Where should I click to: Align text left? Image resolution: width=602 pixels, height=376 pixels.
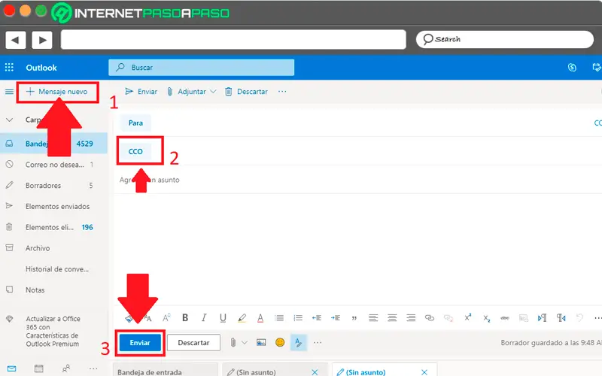[x=373, y=317]
